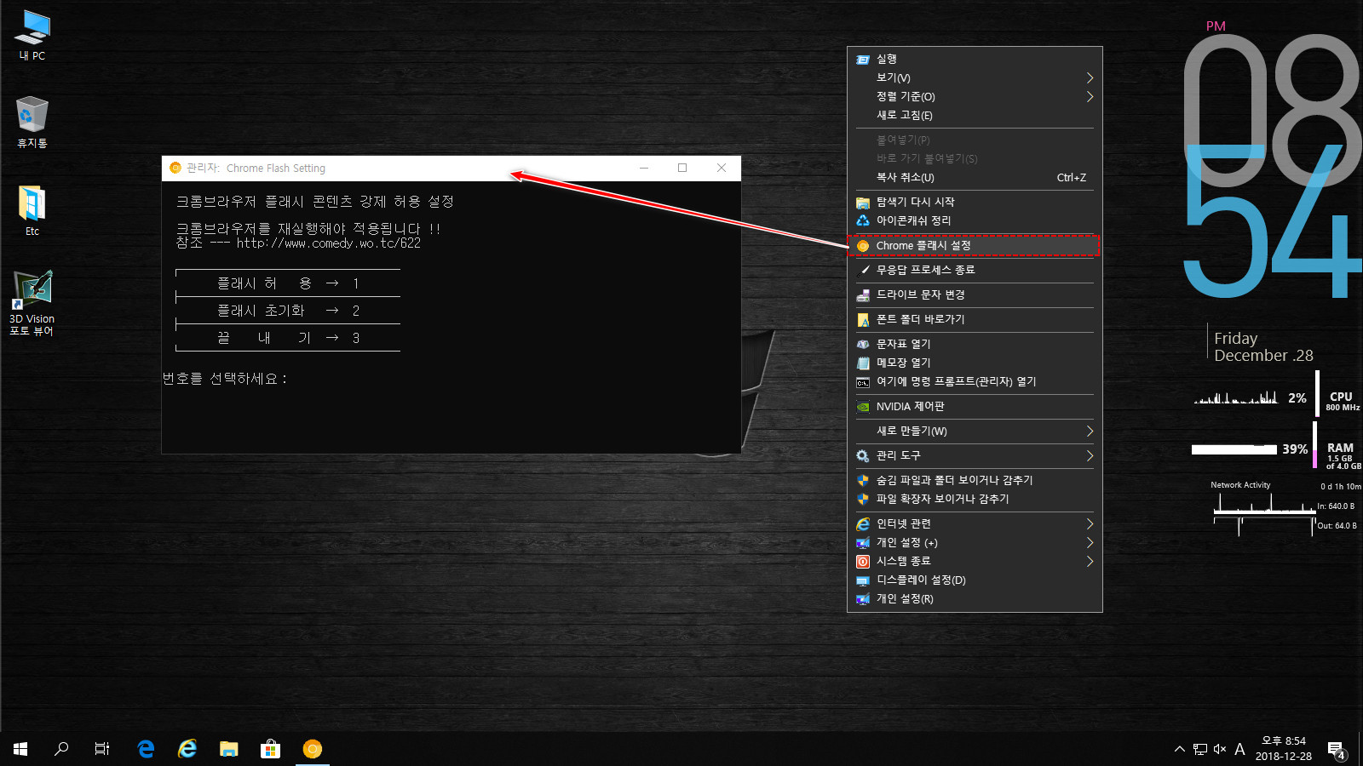Viewport: 1363px width, 766px height.
Task: Click the 번호를 선택하세요 console prompt
Action: point(225,378)
